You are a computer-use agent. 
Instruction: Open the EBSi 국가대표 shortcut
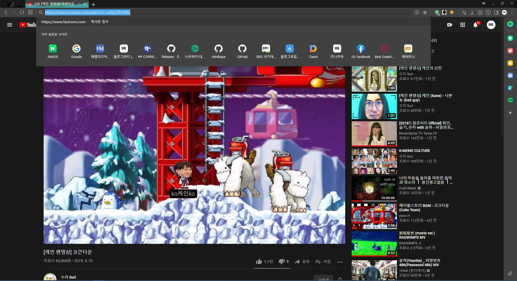(x=266, y=51)
